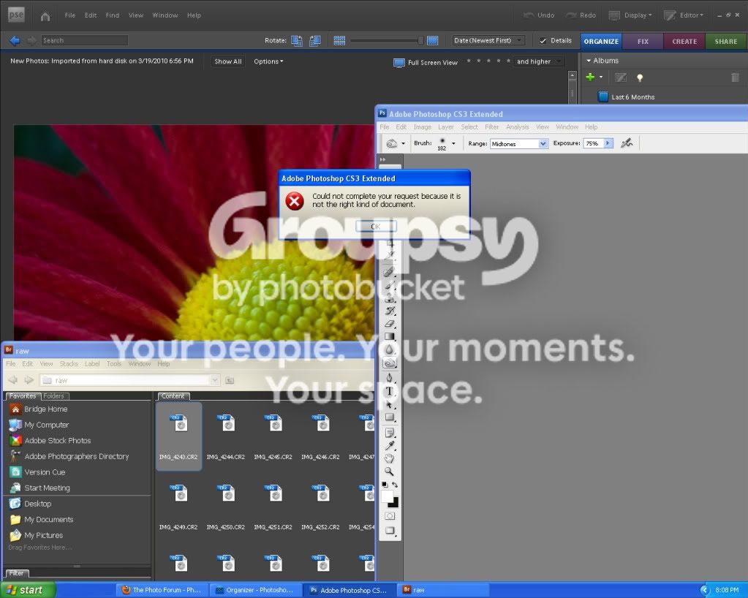This screenshot has height=598, width=748.
Task: Click the green create album plus icon
Action: 590,77
